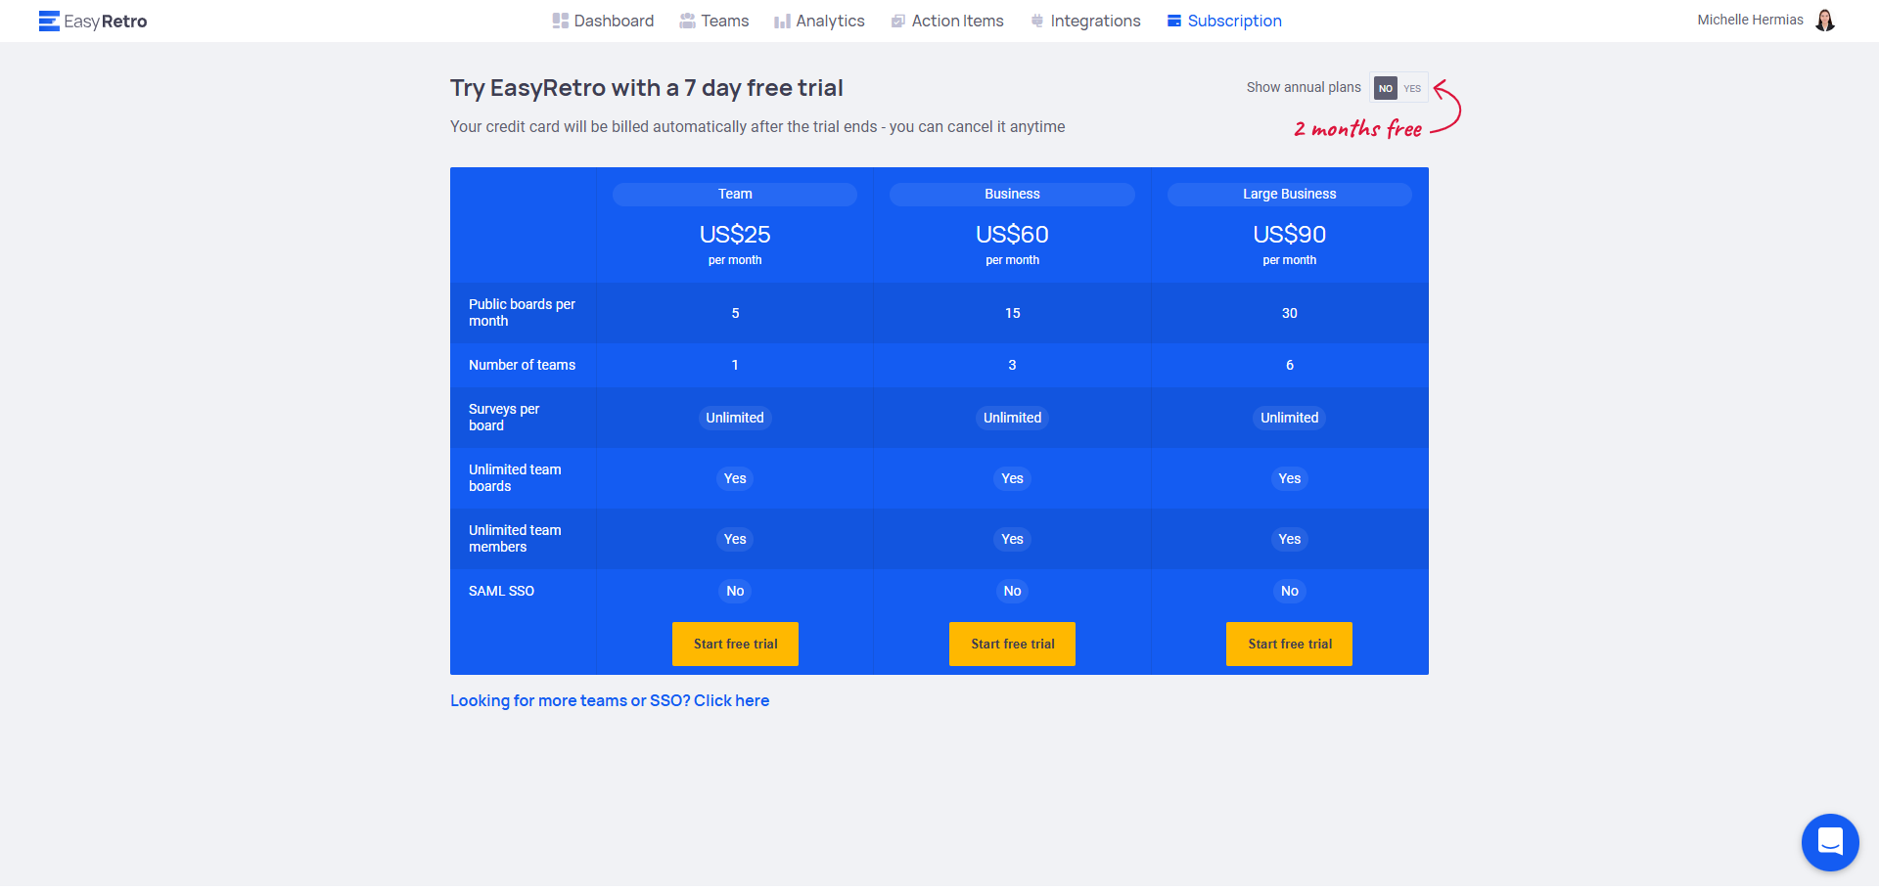The width and height of the screenshot is (1879, 891).
Task: Click number of teams value 6
Action: point(1289,365)
